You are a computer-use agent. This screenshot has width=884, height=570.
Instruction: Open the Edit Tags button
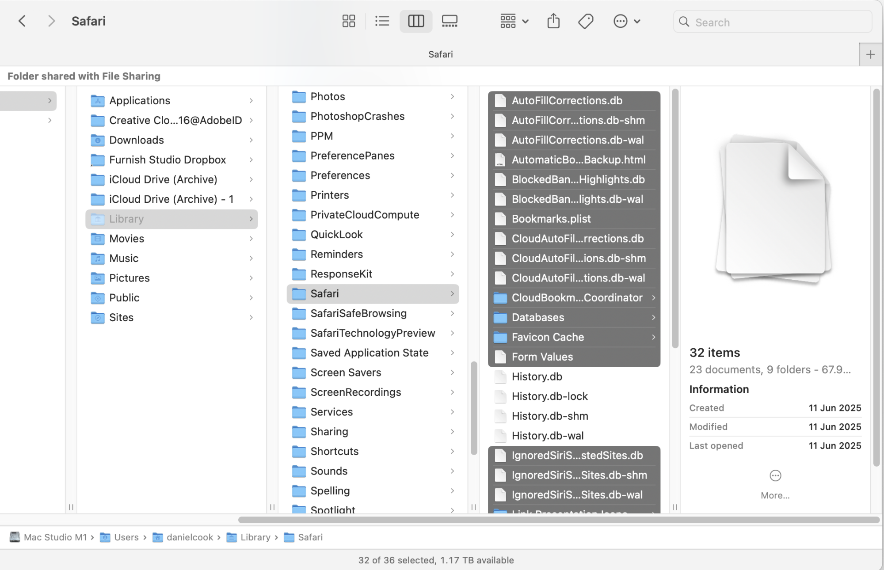(x=586, y=21)
